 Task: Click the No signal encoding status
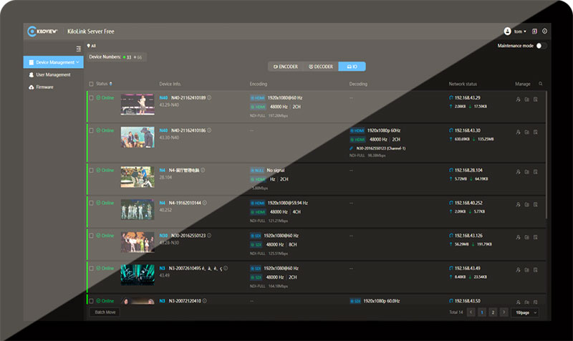276,170
